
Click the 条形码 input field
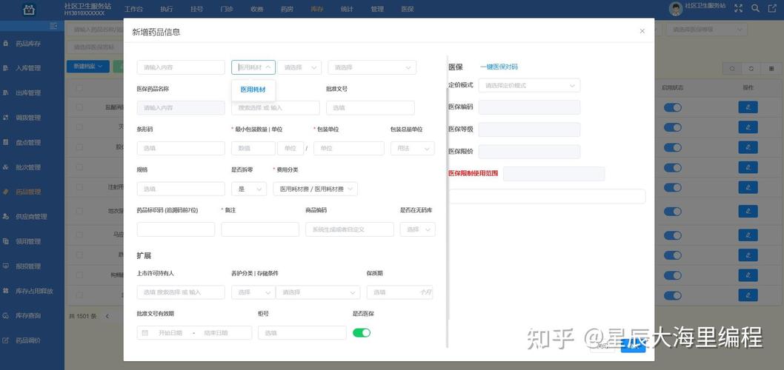point(181,148)
